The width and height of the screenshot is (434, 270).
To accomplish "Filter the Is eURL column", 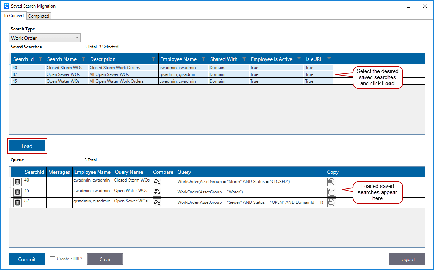I will pos(329,59).
